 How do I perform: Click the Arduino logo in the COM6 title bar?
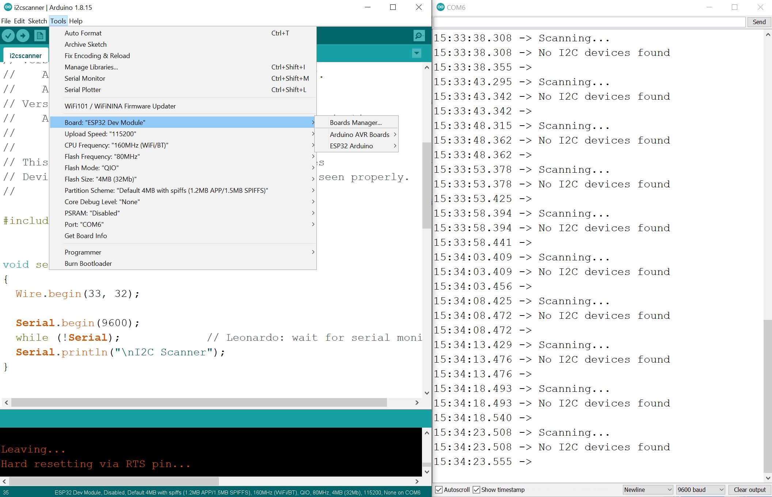pyautogui.click(x=441, y=7)
